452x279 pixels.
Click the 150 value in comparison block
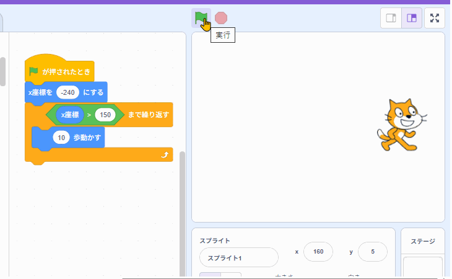coord(105,115)
